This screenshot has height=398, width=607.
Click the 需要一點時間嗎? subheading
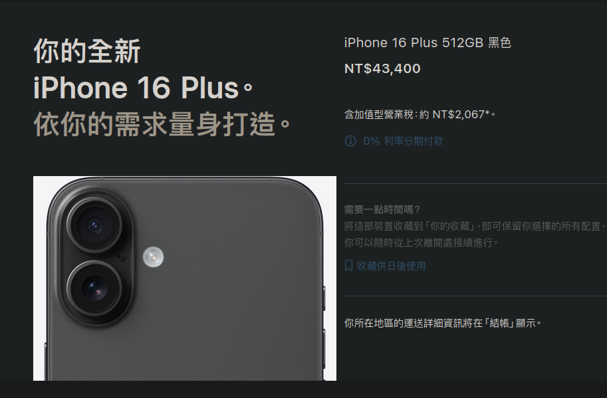point(382,210)
